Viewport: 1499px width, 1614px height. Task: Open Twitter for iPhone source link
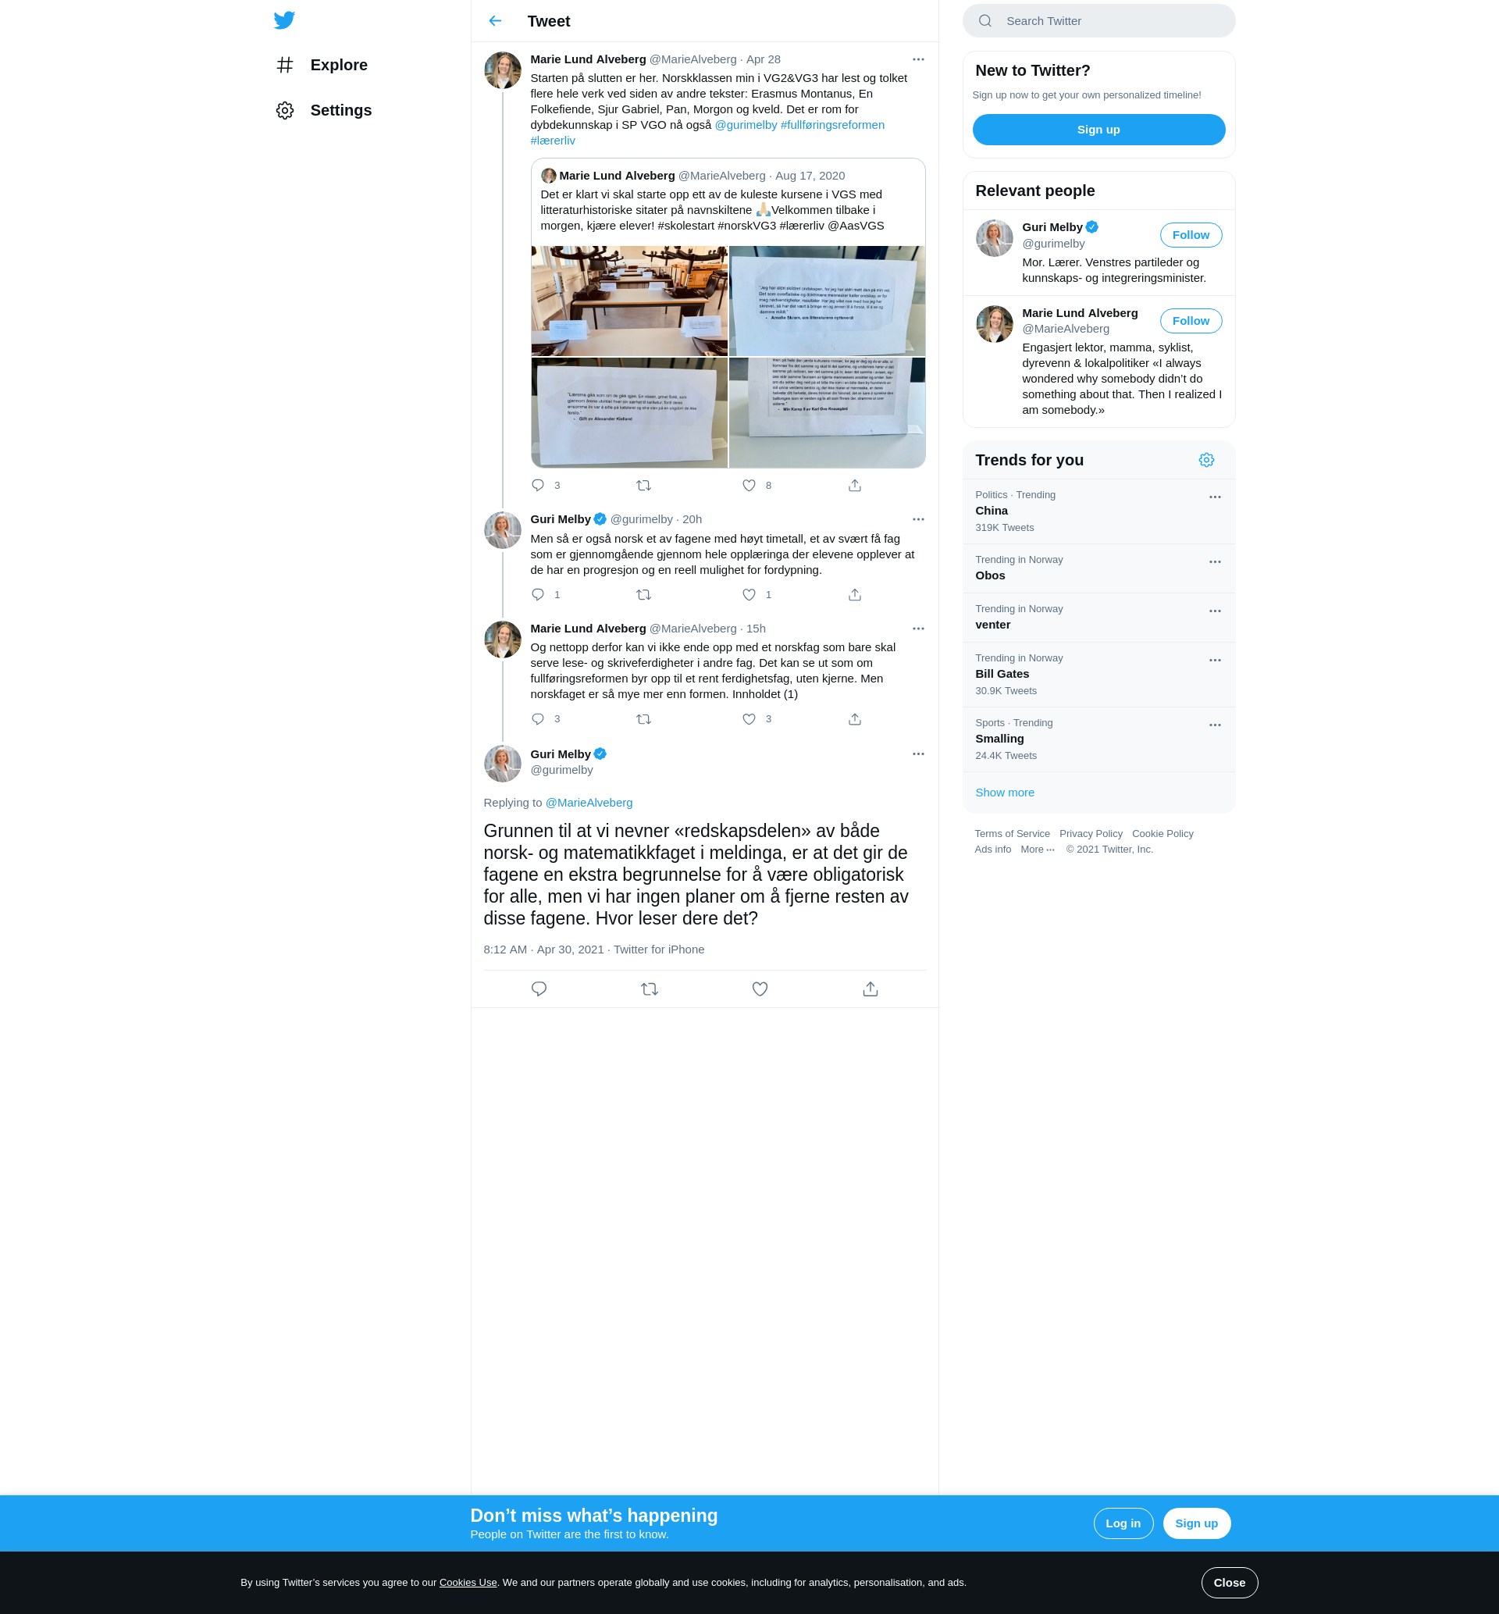click(x=658, y=950)
